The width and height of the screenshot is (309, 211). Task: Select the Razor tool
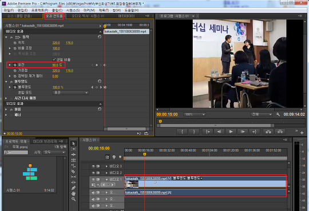[x=73, y=171]
